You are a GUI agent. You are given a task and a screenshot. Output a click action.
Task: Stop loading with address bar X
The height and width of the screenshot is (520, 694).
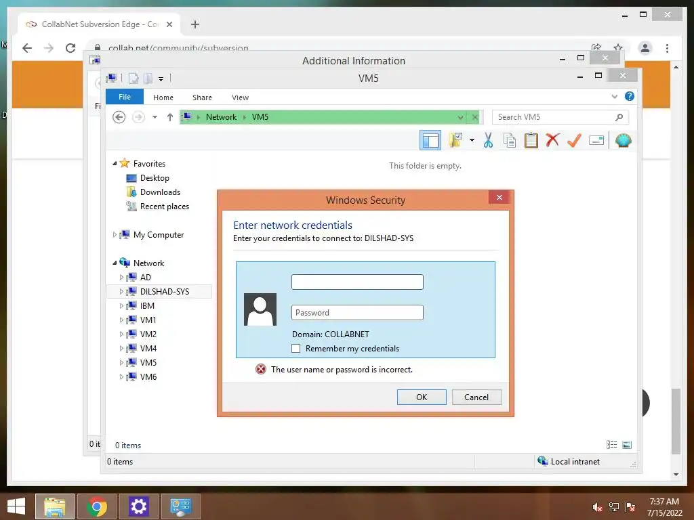click(475, 117)
